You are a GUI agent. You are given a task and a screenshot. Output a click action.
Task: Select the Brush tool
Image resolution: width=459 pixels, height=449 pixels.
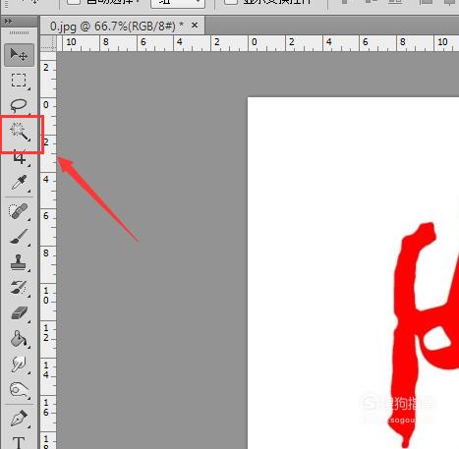pyautogui.click(x=19, y=237)
